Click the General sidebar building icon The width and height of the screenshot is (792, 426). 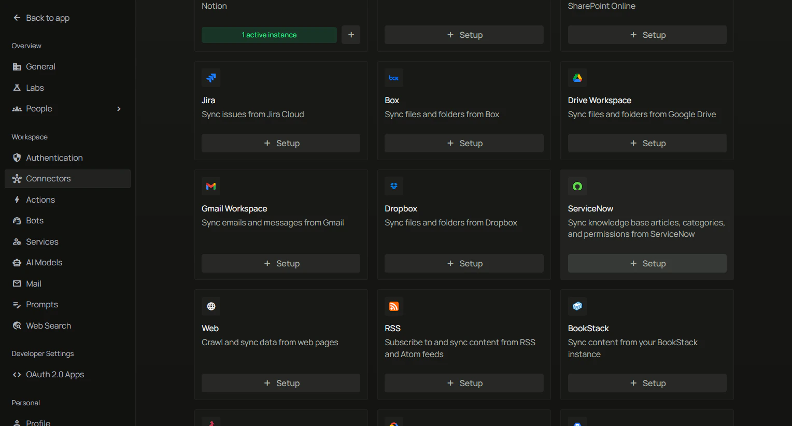pos(17,67)
